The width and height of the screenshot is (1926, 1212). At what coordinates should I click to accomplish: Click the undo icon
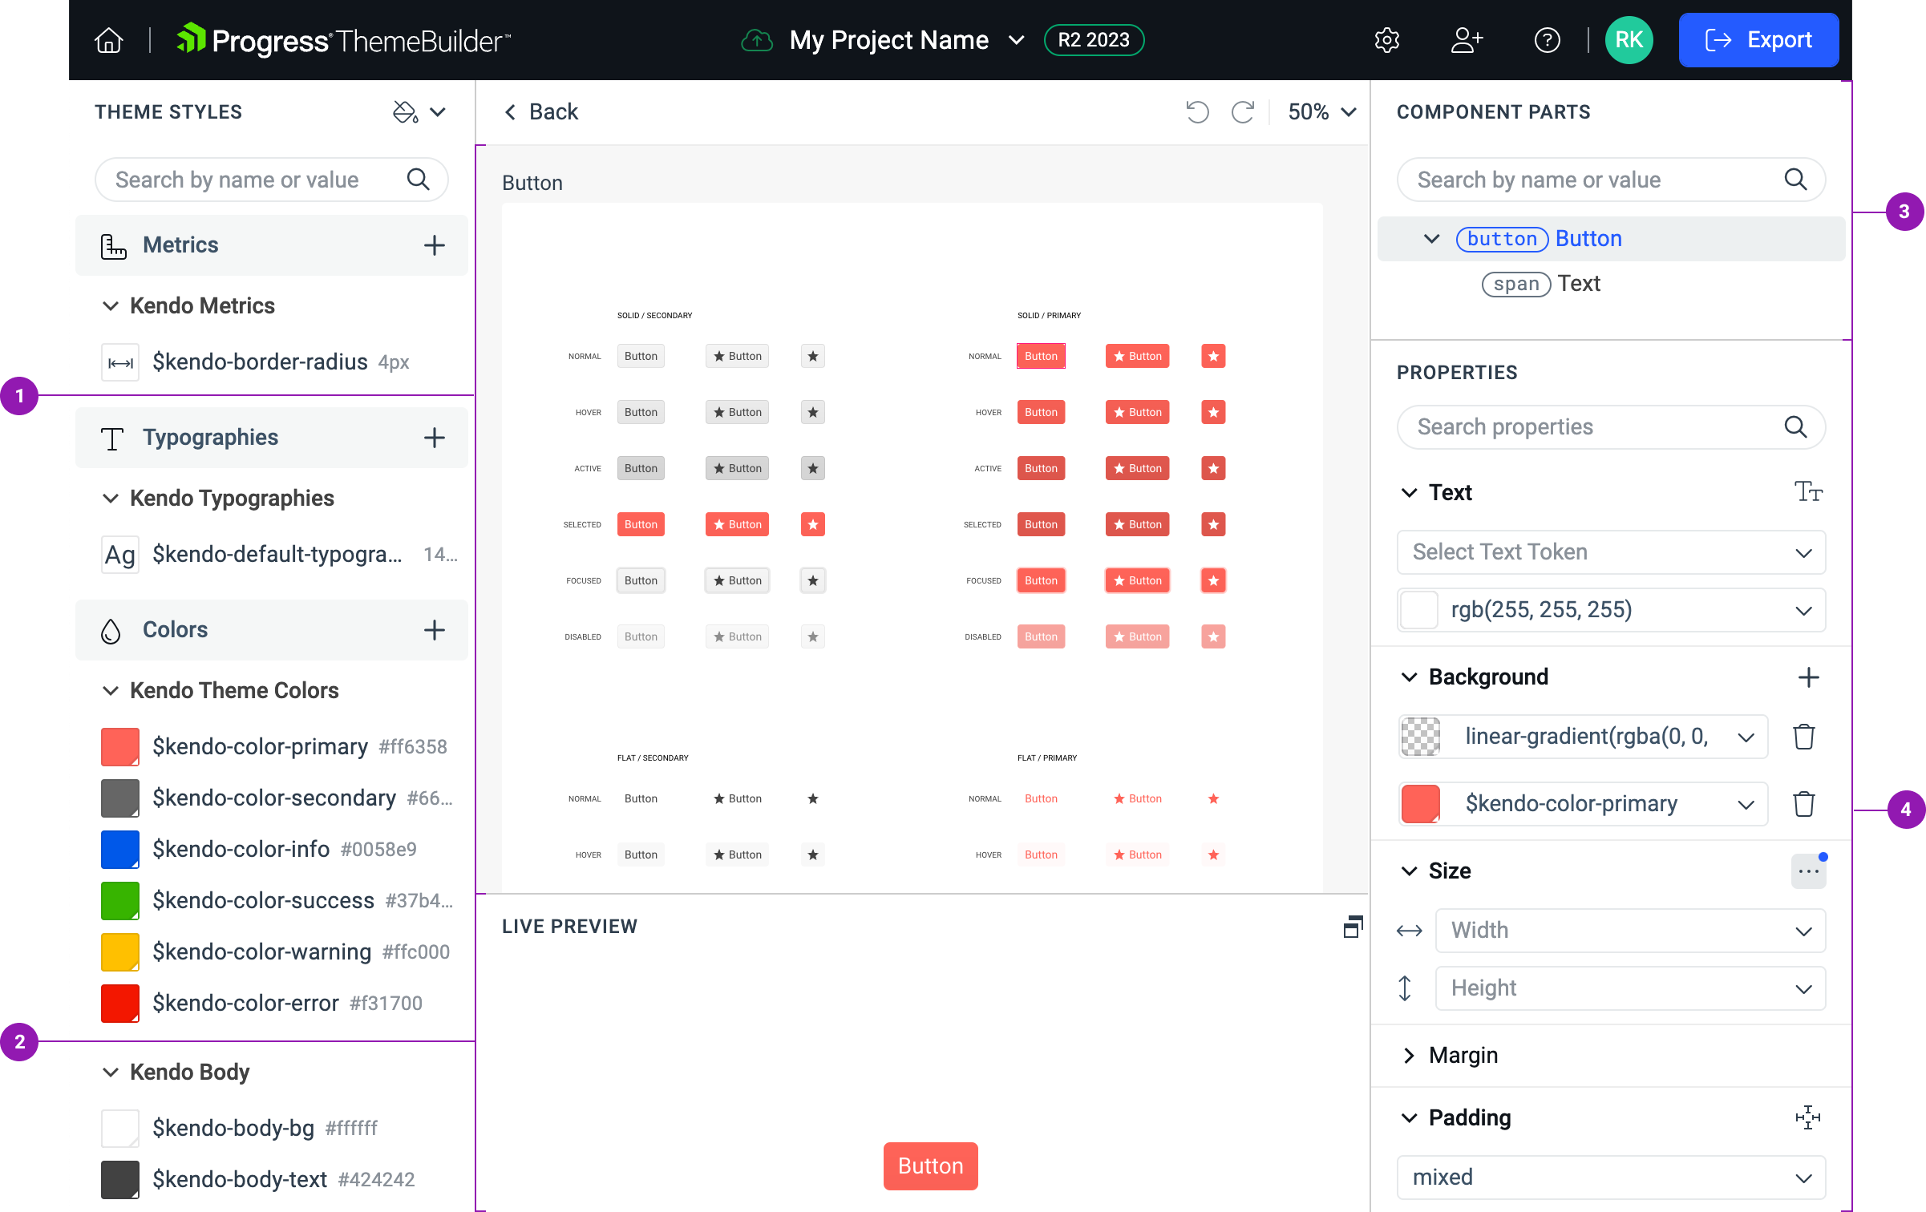(x=1197, y=112)
